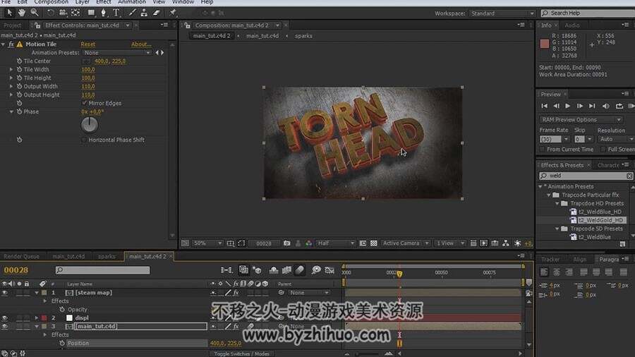Select the Zoom magnifier tool
Image resolution: width=635 pixels, height=357 pixels.
click(x=35, y=13)
